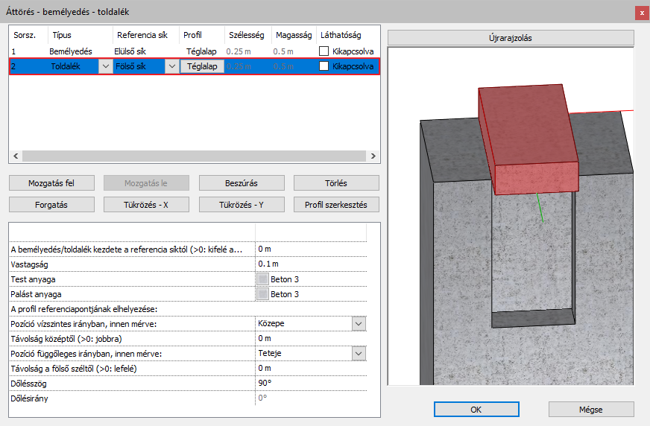This screenshot has height=426, width=650.
Task: Click the Beszúrás button
Action: tap(242, 183)
